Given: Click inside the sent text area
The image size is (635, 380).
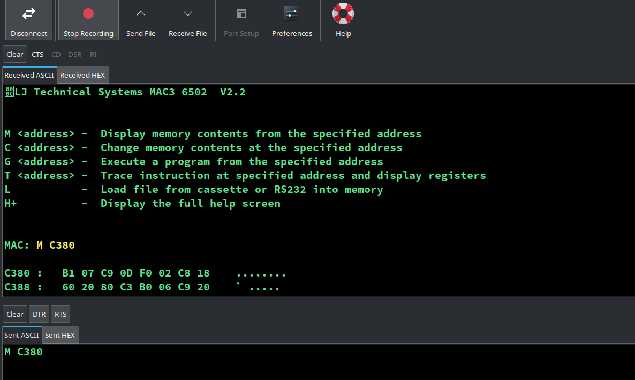Looking at the screenshot, I should (x=317, y=364).
